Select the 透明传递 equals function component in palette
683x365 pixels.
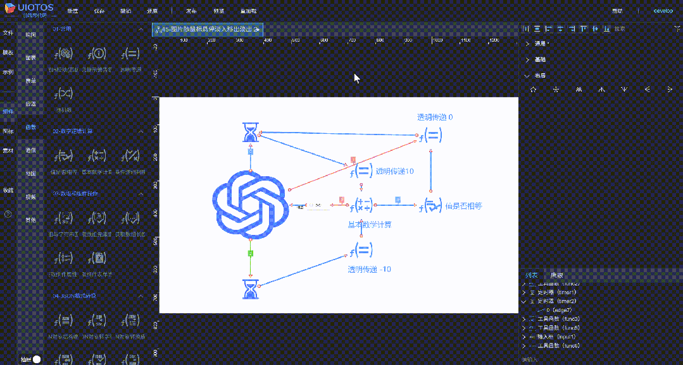pyautogui.click(x=130, y=54)
